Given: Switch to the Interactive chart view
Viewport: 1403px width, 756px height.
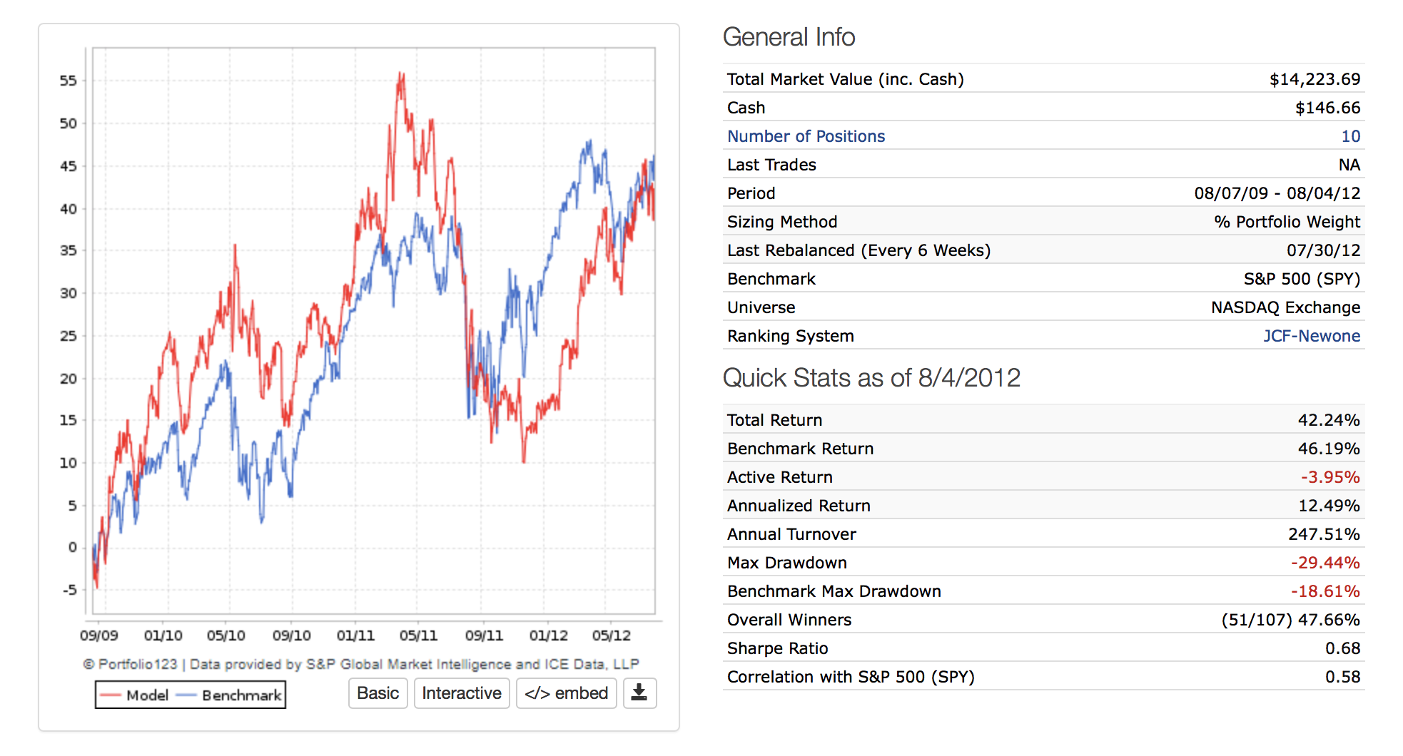Looking at the screenshot, I should 462,693.
